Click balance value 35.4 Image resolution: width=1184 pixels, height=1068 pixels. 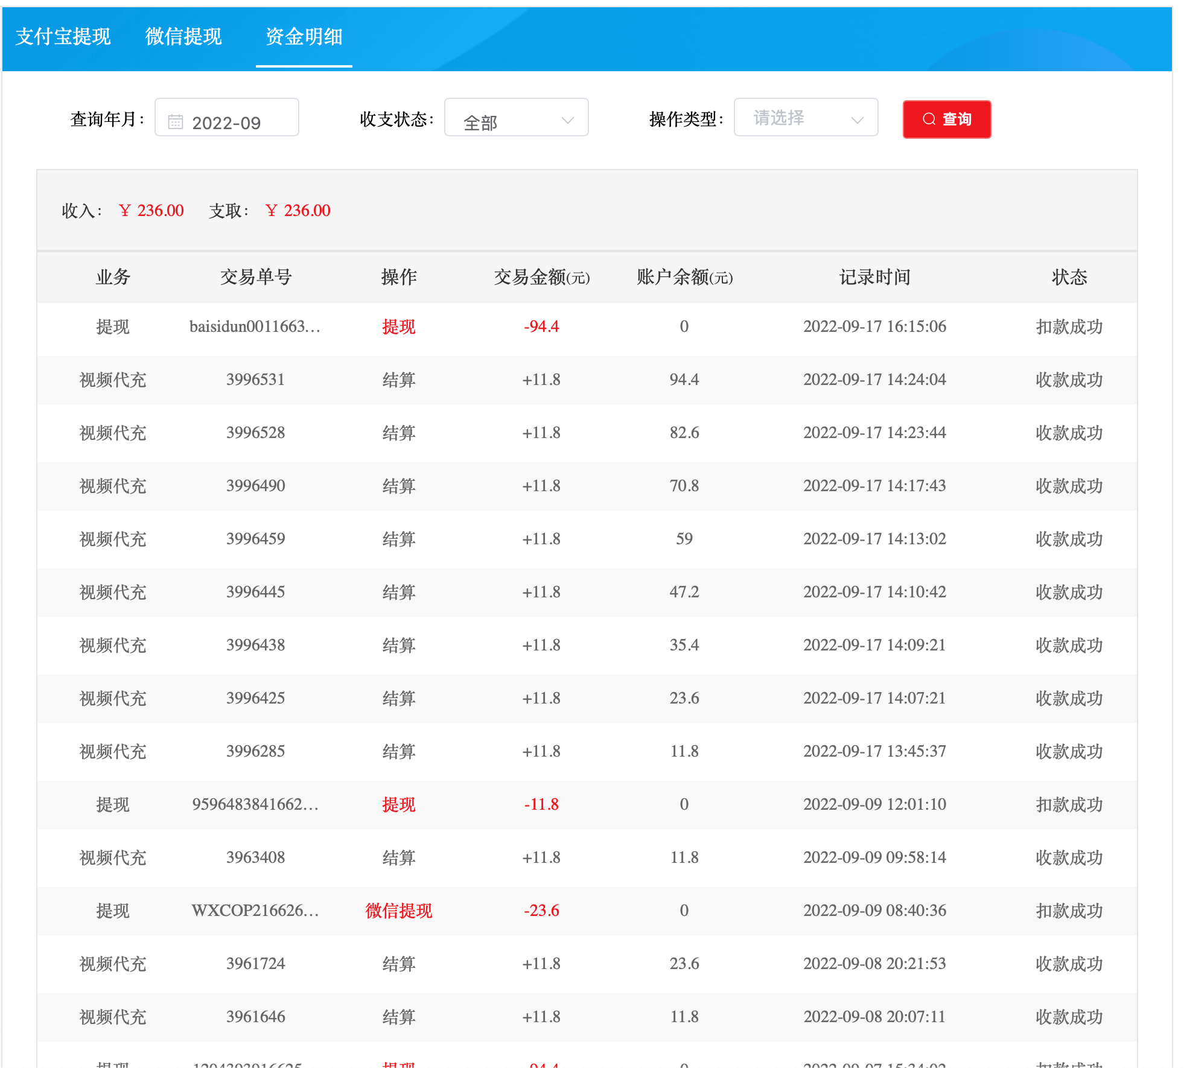684,645
